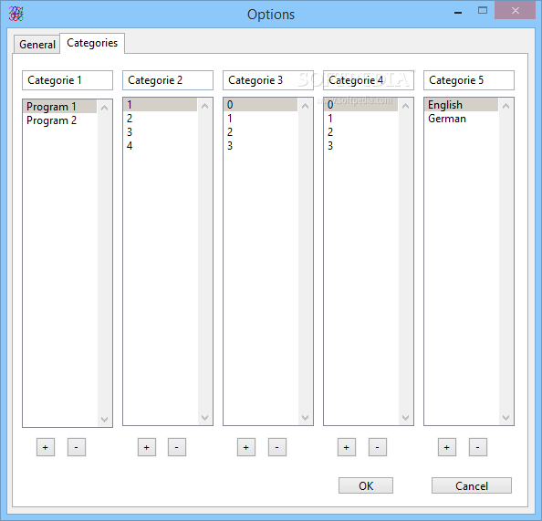Screen dimensions: 542x521
Task: Select Program 2 in the Categorie 1 list
Action: coord(60,120)
